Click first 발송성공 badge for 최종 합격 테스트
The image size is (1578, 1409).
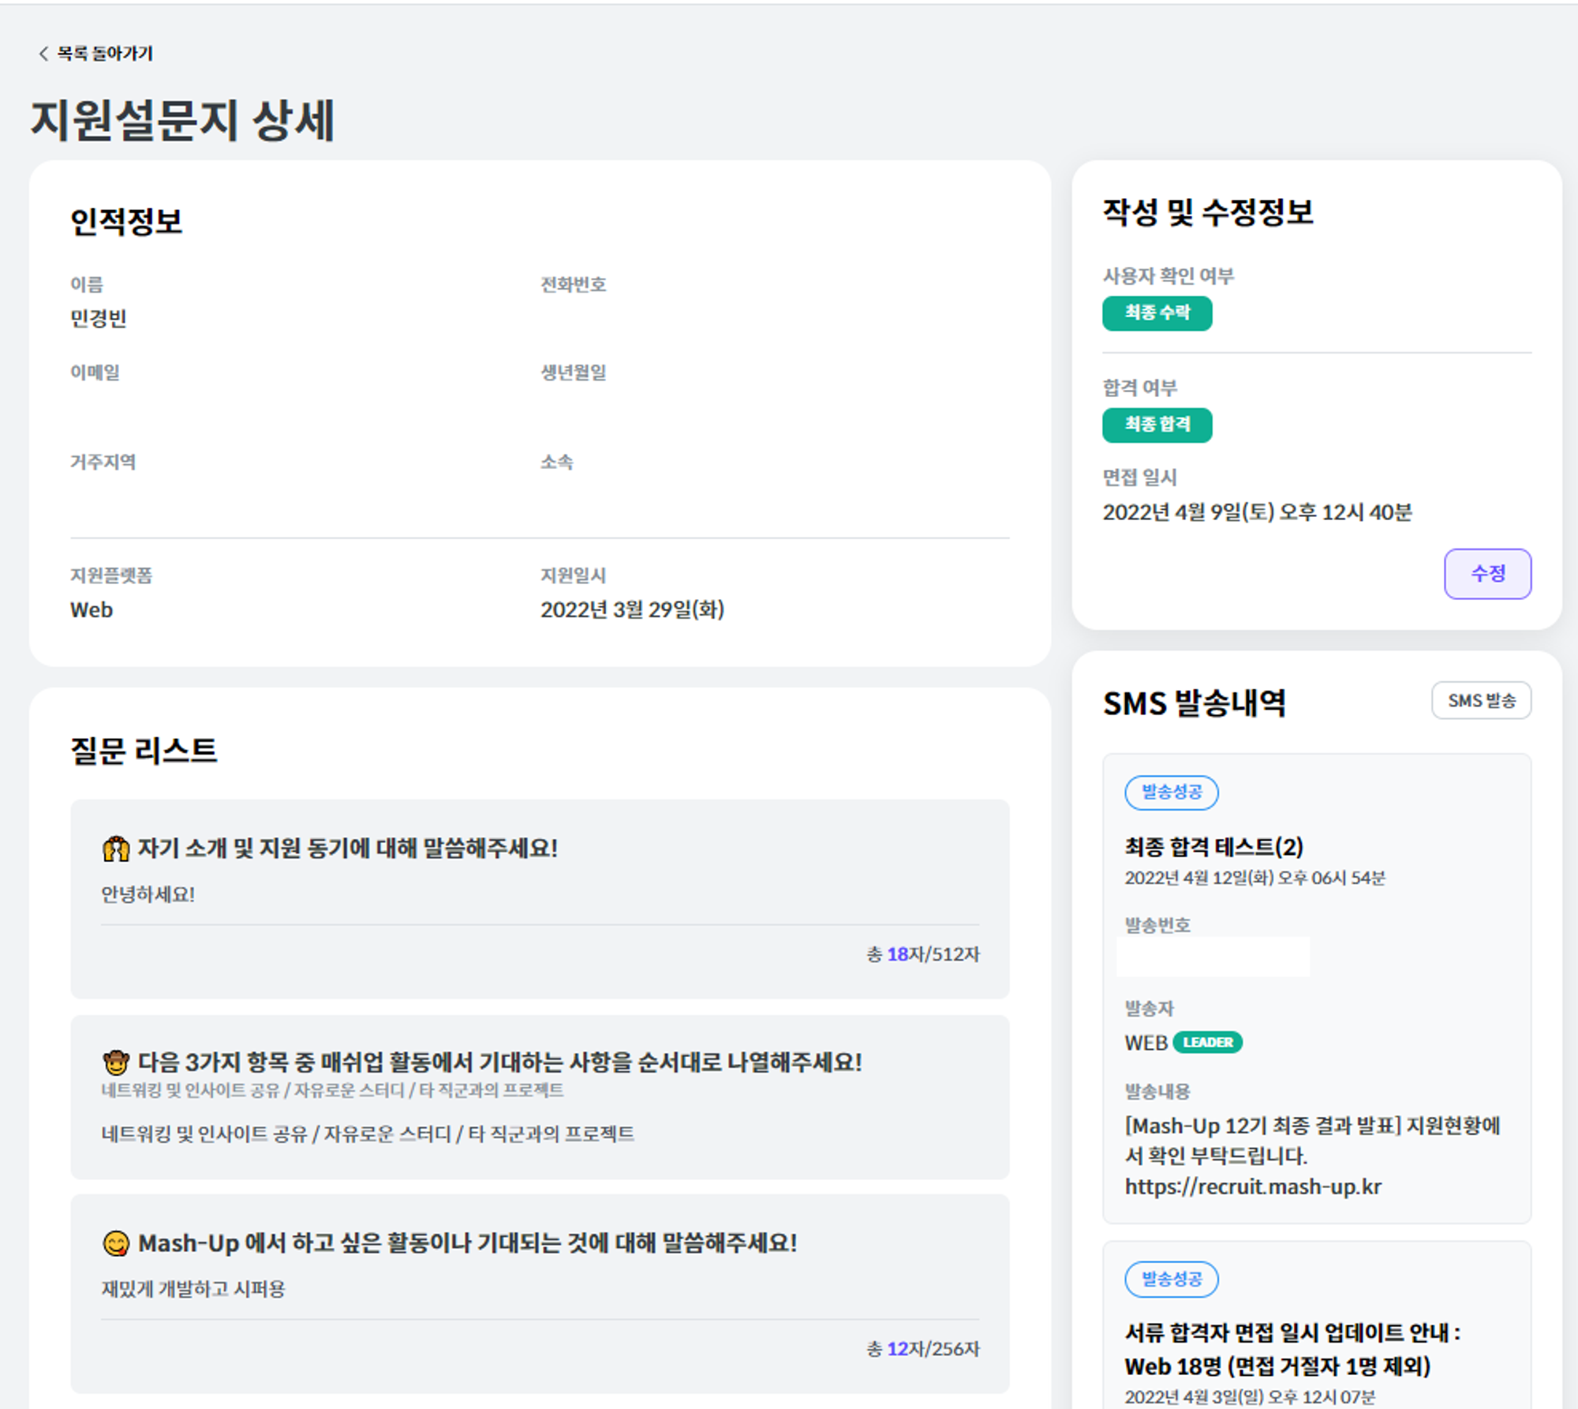click(1171, 793)
